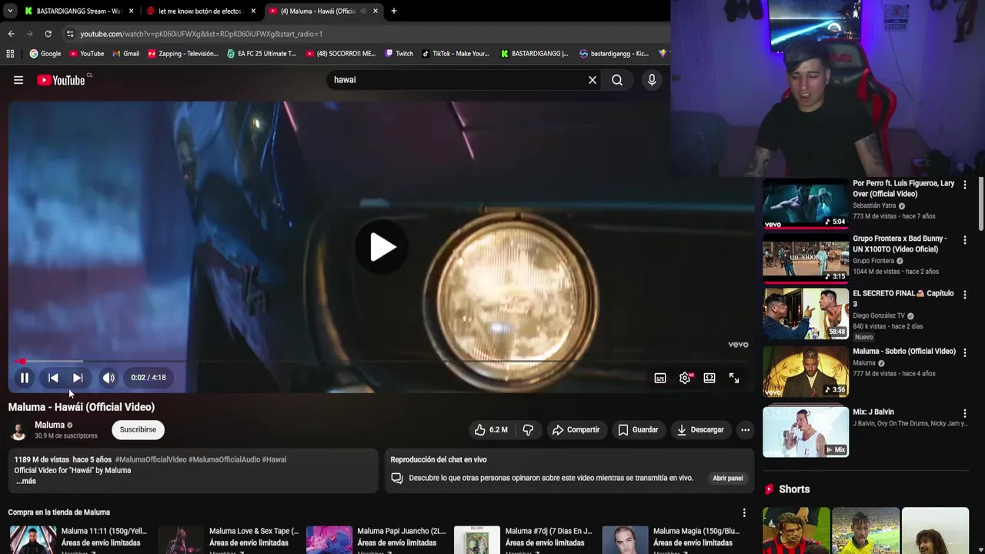Switch to BASTARDIGANGG Stream browser tab
The width and height of the screenshot is (985, 554).
[78, 11]
